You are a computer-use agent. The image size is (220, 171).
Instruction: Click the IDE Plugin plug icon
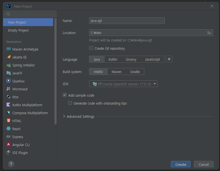(x=9, y=152)
